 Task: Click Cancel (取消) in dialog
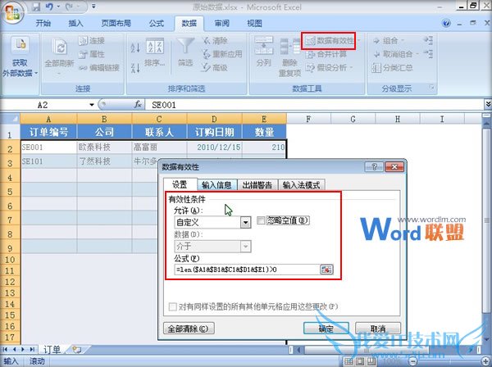tap(378, 328)
